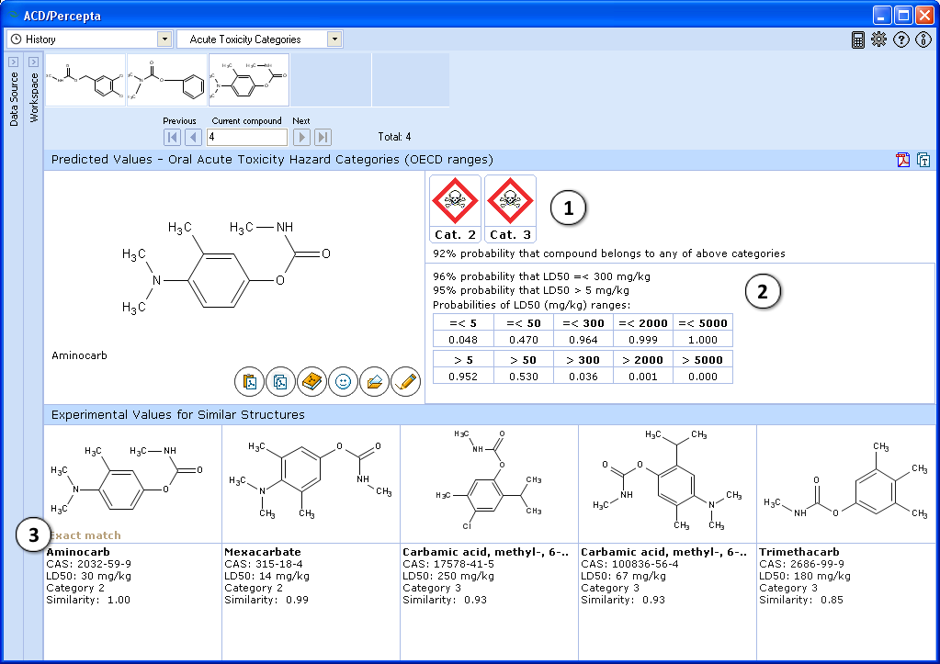The height and width of the screenshot is (664, 940).
Task: Click the ACD/Percepta title bar app icon
Action: [13, 15]
